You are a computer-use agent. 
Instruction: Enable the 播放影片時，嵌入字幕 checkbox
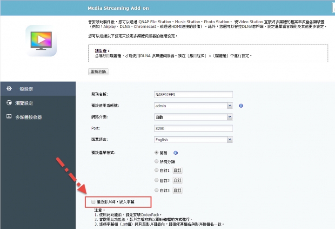pos(93,202)
